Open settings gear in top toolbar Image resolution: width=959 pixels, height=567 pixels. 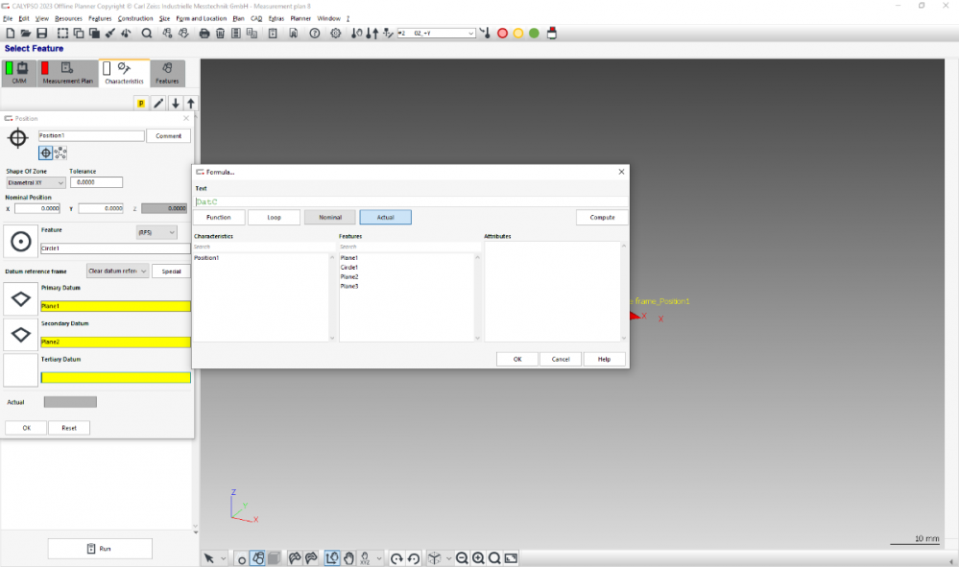click(336, 34)
